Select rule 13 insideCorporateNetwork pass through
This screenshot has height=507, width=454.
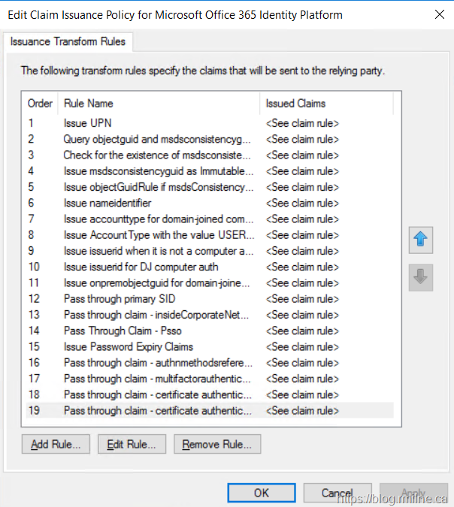156,315
